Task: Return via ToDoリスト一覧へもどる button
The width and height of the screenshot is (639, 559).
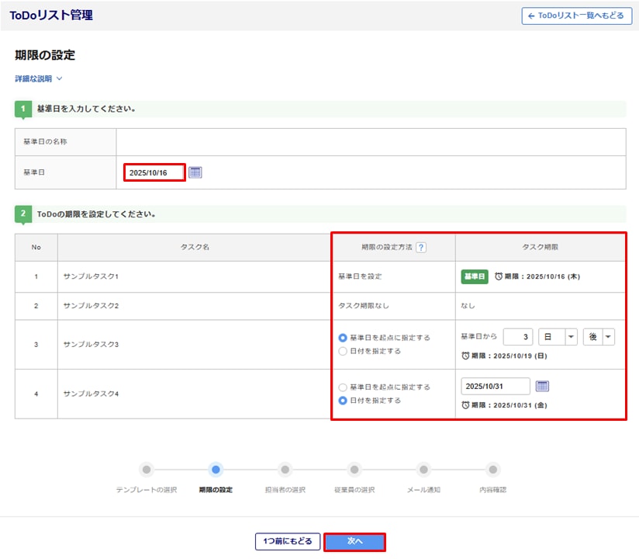Action: (577, 16)
